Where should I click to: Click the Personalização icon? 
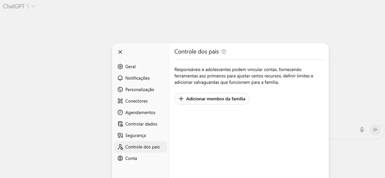[120, 90]
